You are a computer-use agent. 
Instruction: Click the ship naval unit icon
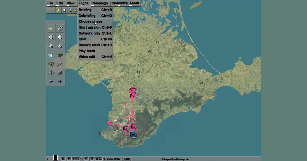tap(60, 64)
